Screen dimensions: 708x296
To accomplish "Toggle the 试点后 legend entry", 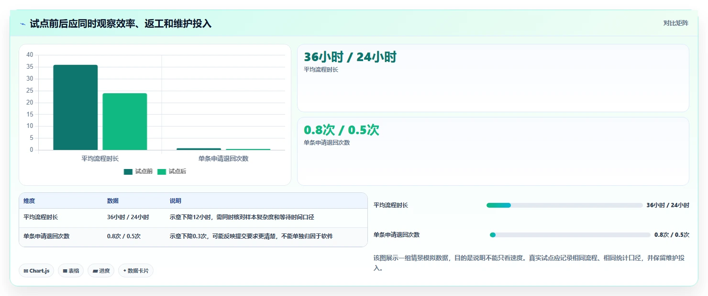I will (171, 171).
